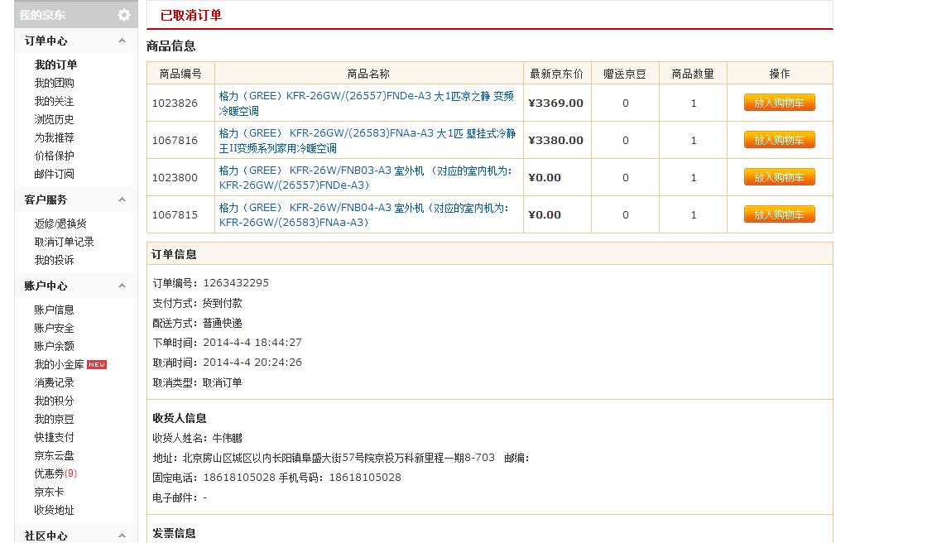
Task: Open the settings gear next to 我的京东
Action: coord(123,15)
